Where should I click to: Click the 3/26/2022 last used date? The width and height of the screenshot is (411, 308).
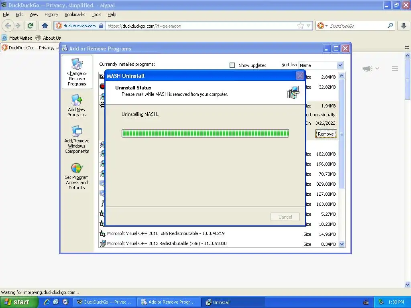point(325,123)
